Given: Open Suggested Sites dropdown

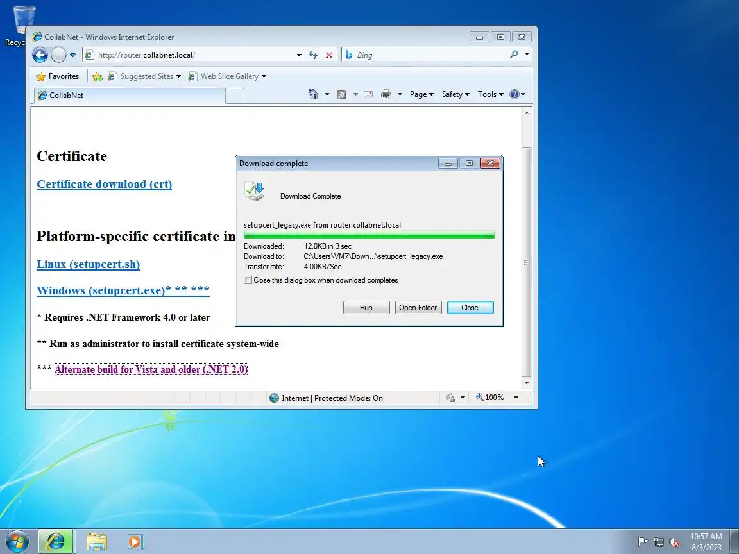Looking at the screenshot, I should pos(145,76).
